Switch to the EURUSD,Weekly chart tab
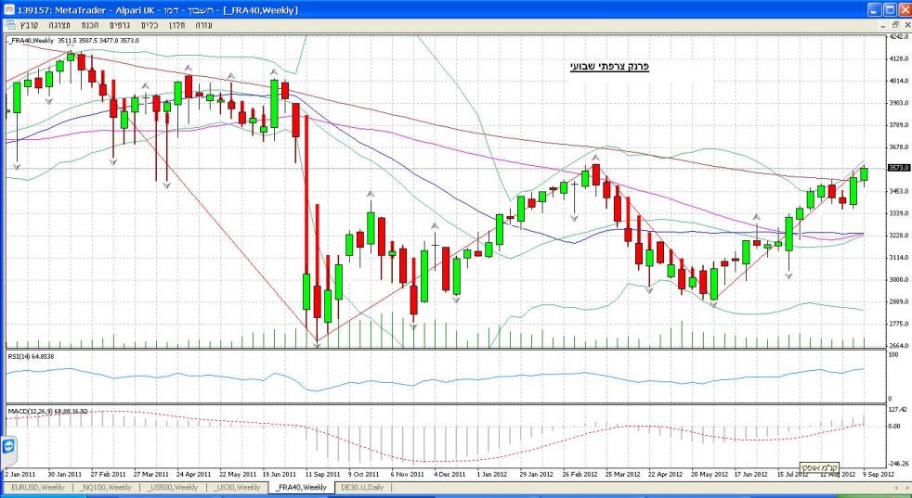This screenshot has width=912, height=498. (38, 487)
